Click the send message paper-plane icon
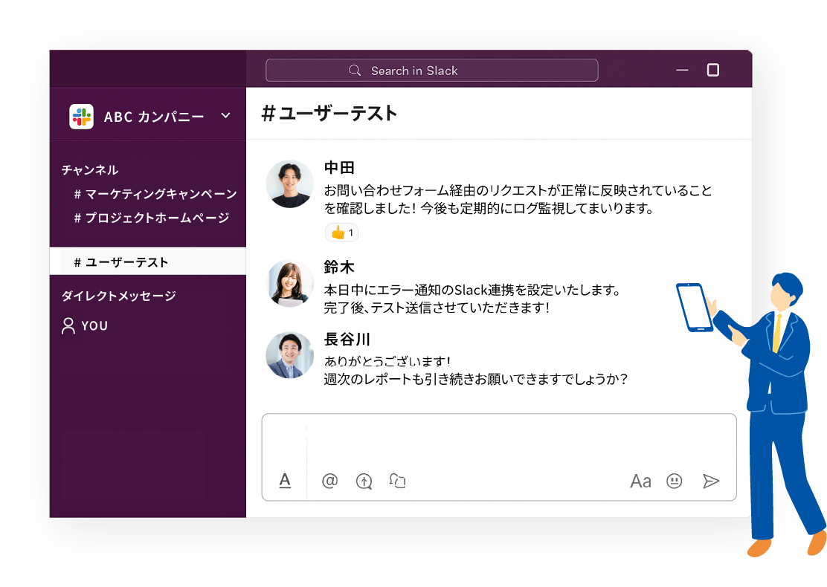Screen dimensions: 827x587 [x=711, y=481]
